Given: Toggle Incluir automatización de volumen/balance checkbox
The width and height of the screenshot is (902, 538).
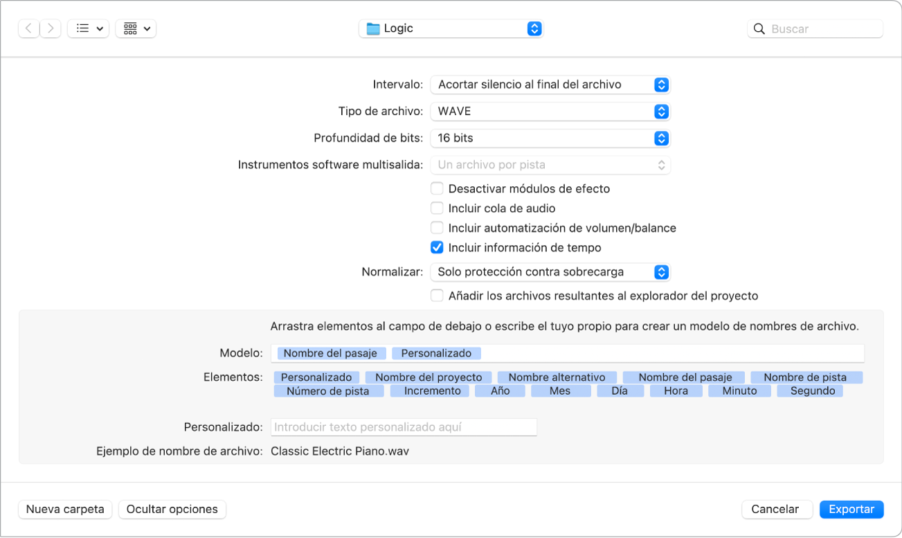Looking at the screenshot, I should [437, 228].
